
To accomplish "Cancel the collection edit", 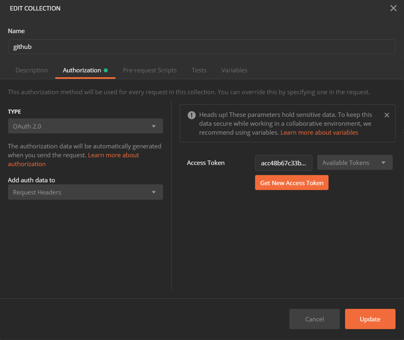I will click(314, 319).
